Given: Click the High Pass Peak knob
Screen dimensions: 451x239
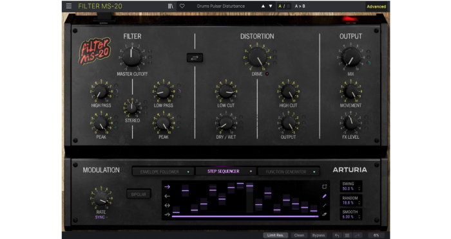Looking at the screenshot, I should pyautogui.click(x=101, y=123).
